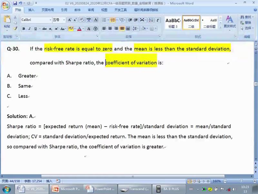Switch to the 页面布局 ribbon tab

click(x=48, y=10)
